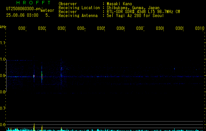Select antenna text 5el Yagi Az 280
The image size is (206, 131).
[x=124, y=16]
